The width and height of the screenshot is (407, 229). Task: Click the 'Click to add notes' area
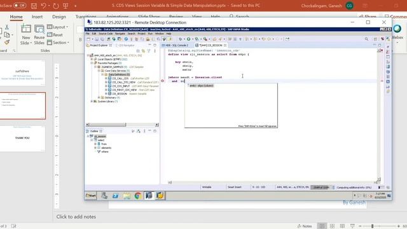[x=76, y=216]
